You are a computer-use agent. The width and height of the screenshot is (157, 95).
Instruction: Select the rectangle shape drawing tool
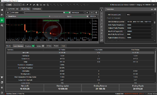tap(102, 40)
